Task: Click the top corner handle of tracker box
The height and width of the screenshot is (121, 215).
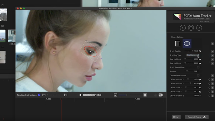Action: (x=86, y=41)
